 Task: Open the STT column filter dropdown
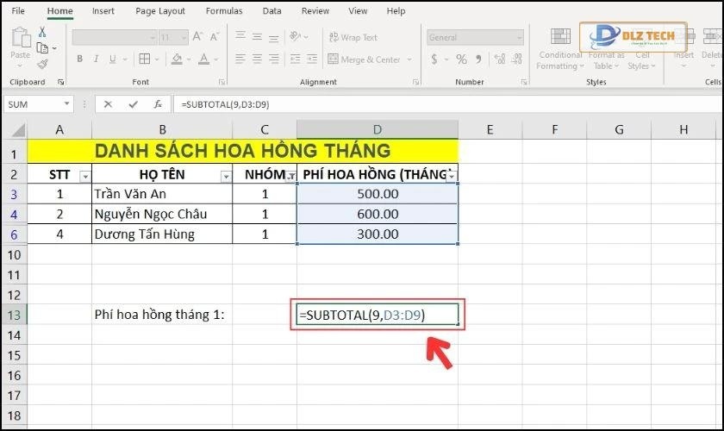[84, 176]
